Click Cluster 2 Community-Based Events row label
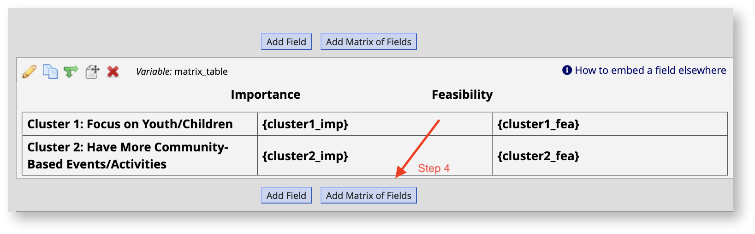This screenshot has width=755, height=234. click(x=128, y=156)
